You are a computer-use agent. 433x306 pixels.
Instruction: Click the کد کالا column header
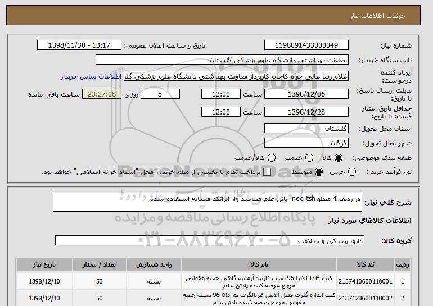click(x=366, y=264)
